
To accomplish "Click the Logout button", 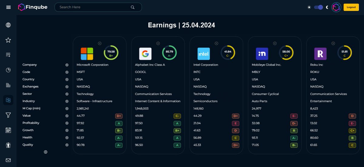I will [x=351, y=7].
